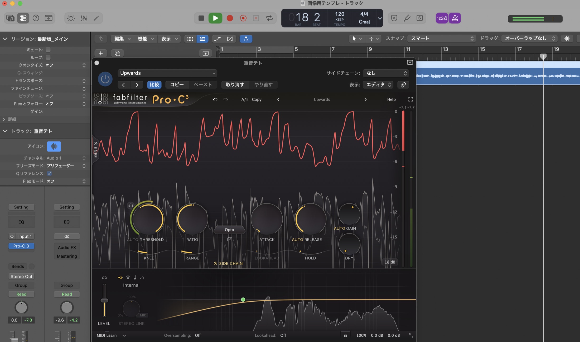Screen dimensions: 580x342
Task: Open the MIDI Learn menu
Action: click(111, 335)
